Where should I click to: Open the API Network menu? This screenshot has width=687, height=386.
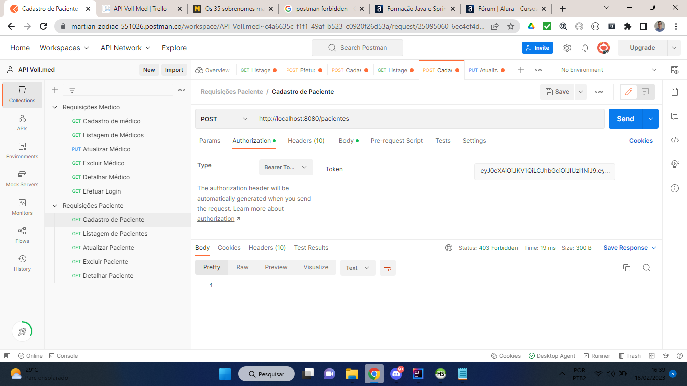pyautogui.click(x=125, y=48)
